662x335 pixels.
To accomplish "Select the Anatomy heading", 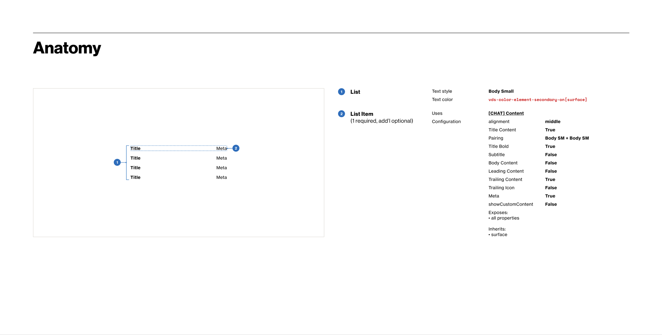I will point(67,48).
